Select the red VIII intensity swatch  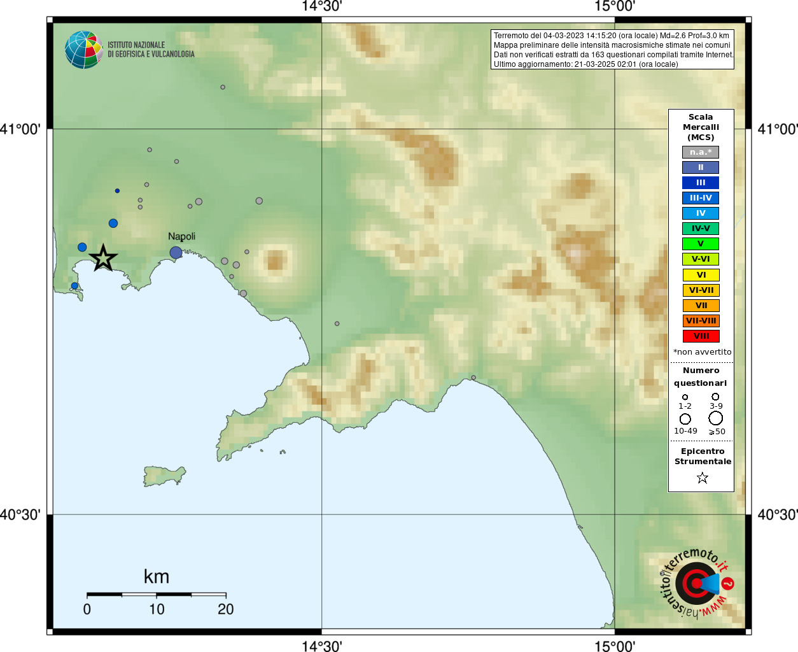point(701,336)
